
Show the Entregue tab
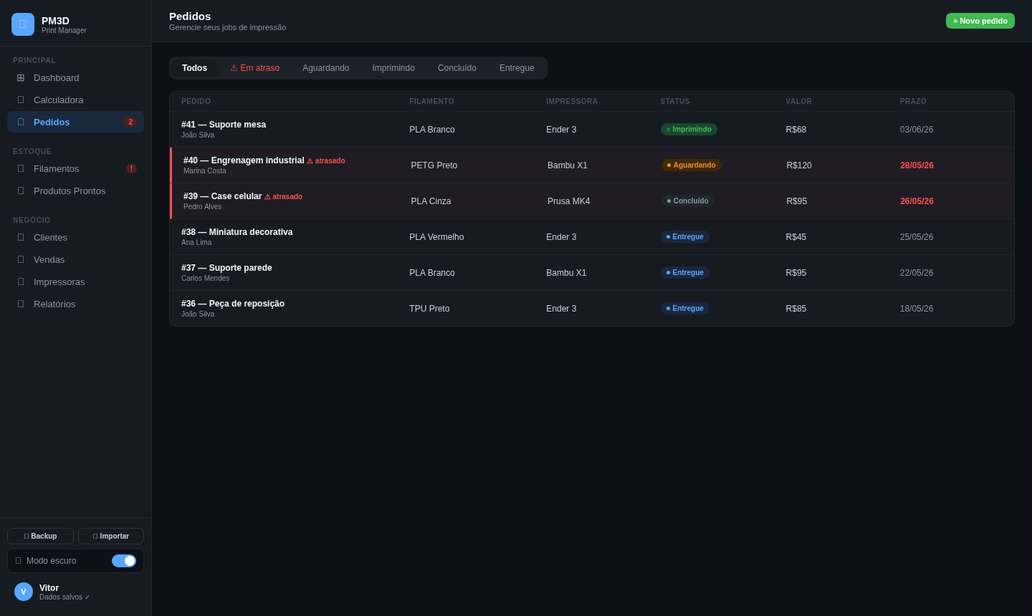click(517, 68)
